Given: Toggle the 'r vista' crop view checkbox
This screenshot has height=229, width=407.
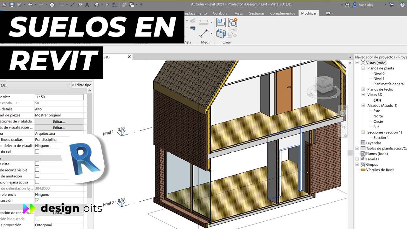Looking at the screenshot, I should 37,164.
